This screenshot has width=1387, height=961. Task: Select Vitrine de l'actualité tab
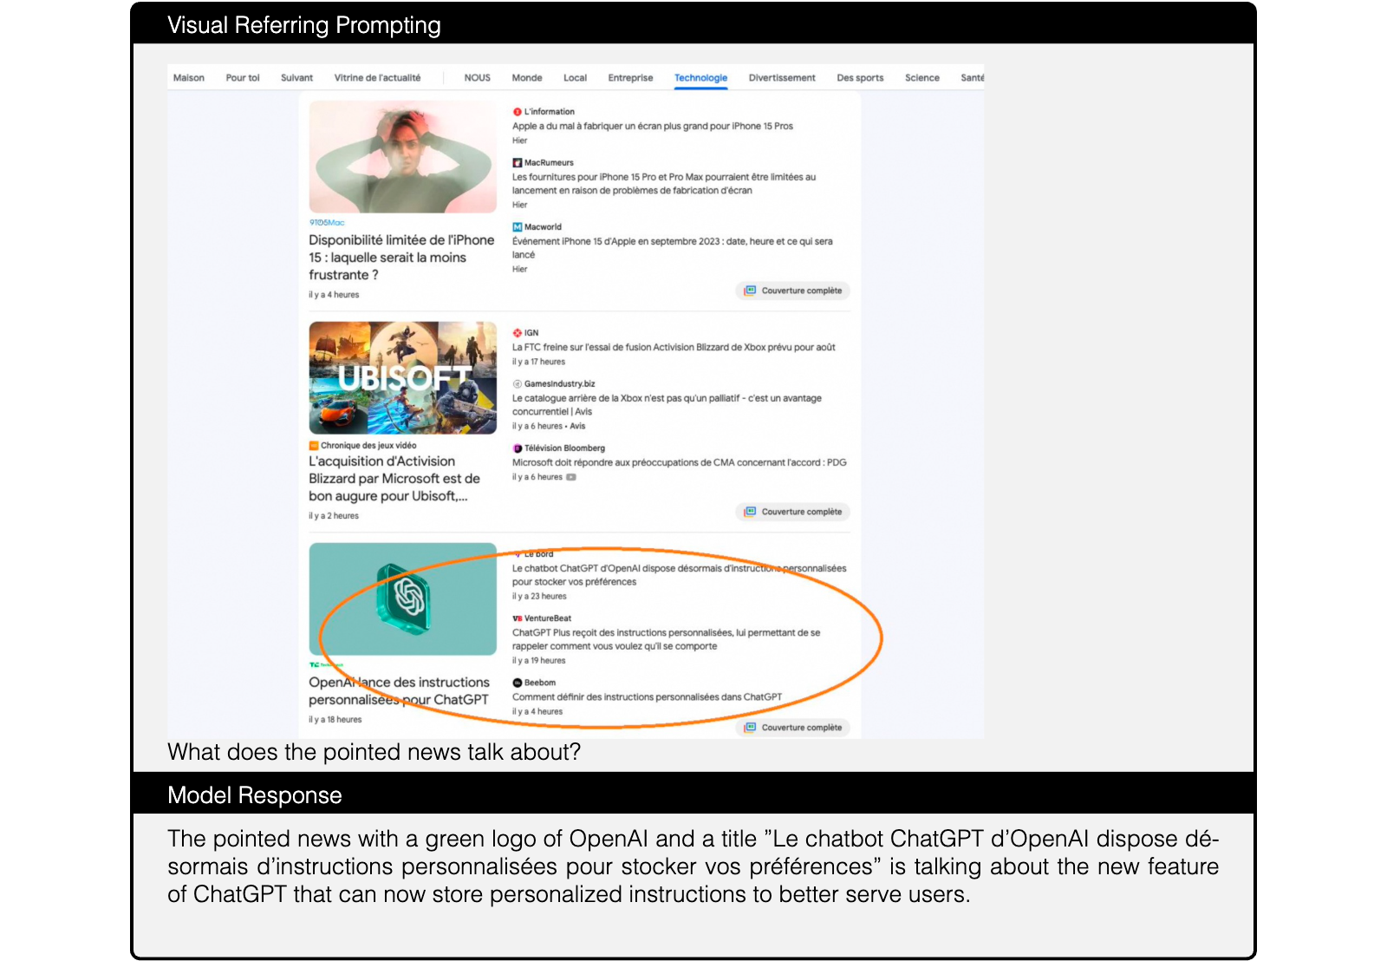(x=377, y=78)
